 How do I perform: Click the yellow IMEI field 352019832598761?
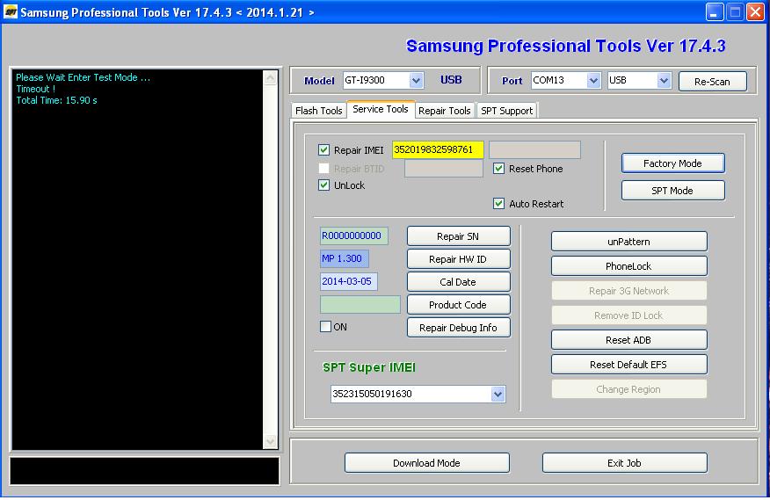click(438, 149)
